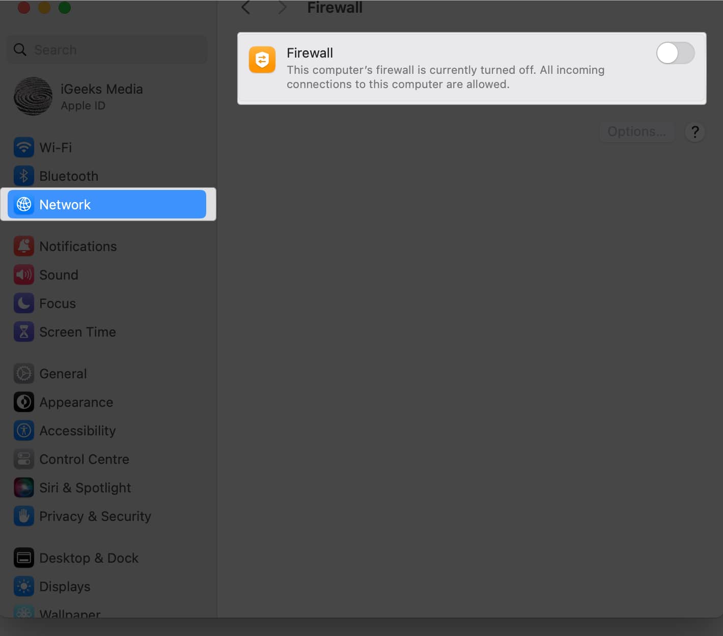
Task: Select Bluetooth in the sidebar
Action: coord(107,176)
